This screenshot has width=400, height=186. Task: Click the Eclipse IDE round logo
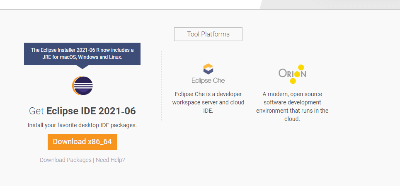(x=82, y=86)
